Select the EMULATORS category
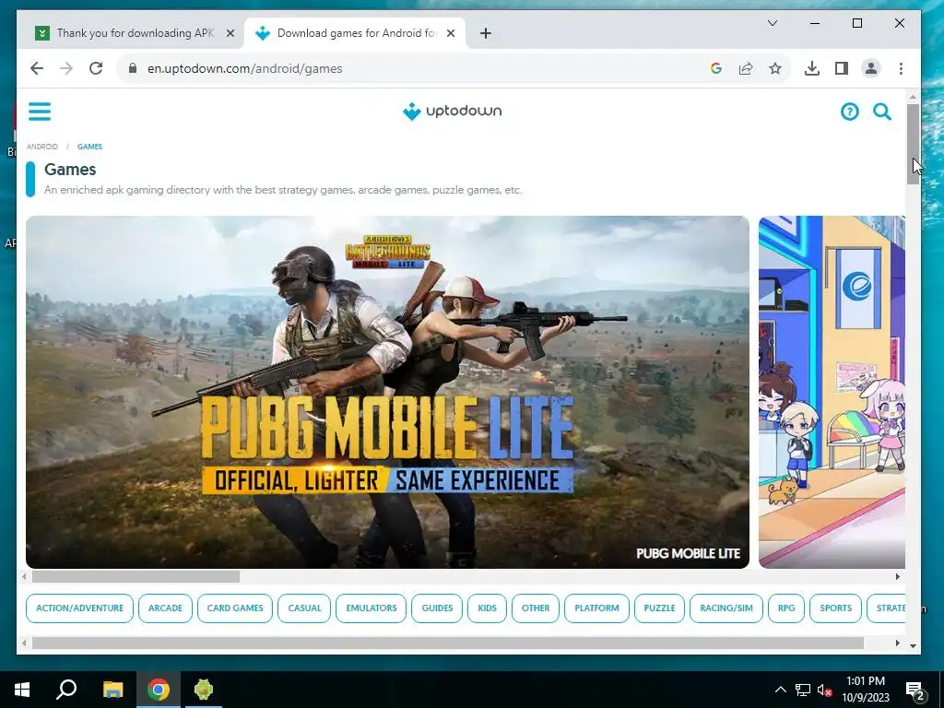This screenshot has width=944, height=708. coord(372,608)
